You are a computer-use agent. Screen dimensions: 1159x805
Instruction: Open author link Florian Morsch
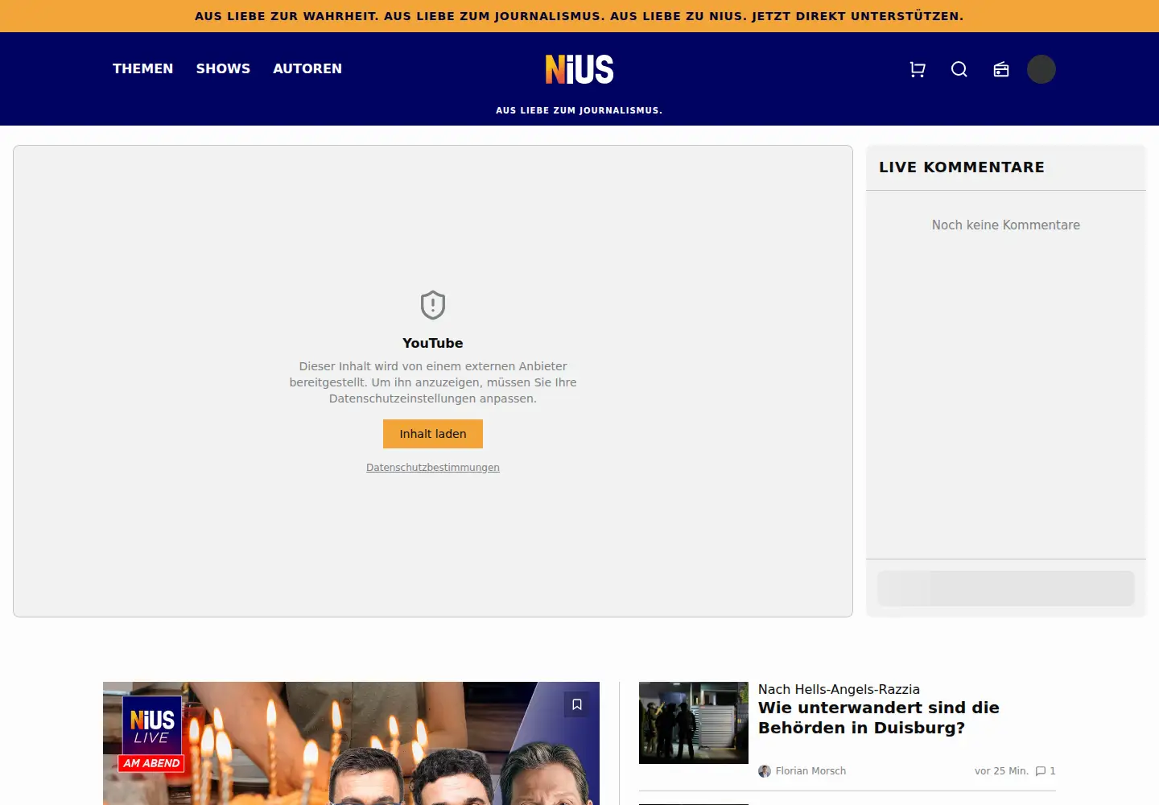click(x=810, y=771)
